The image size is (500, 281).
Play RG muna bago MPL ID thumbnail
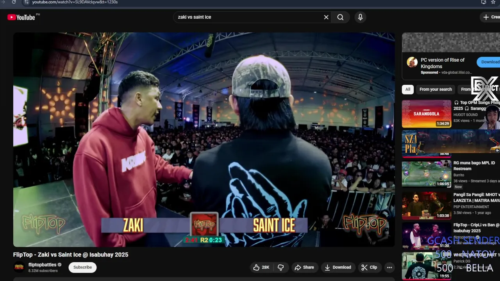point(427,174)
